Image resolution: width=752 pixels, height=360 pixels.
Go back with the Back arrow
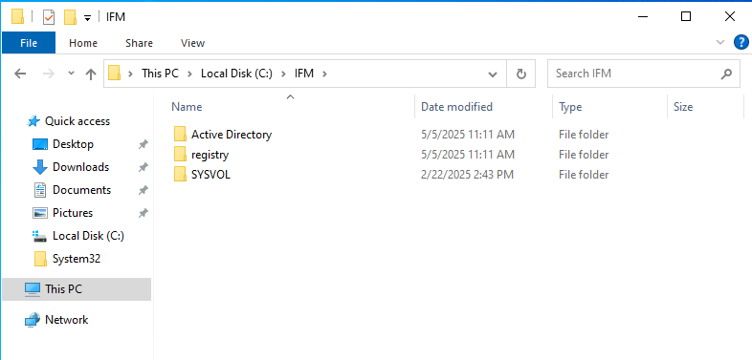(x=20, y=74)
